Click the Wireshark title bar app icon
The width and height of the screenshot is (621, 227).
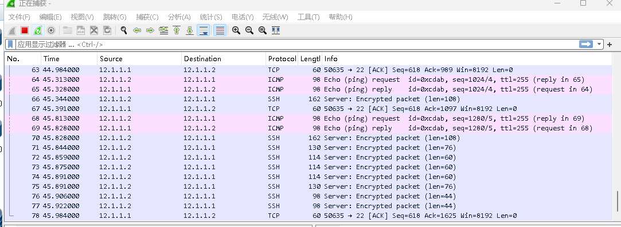click(11, 3)
